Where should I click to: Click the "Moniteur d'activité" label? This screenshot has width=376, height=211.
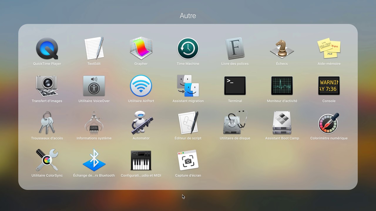[282, 101]
